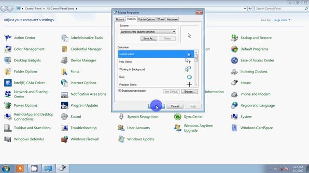The height and width of the screenshot is (173, 309).
Task: Expand breadcrumb arrow after Control Panel
Action: [44, 9]
